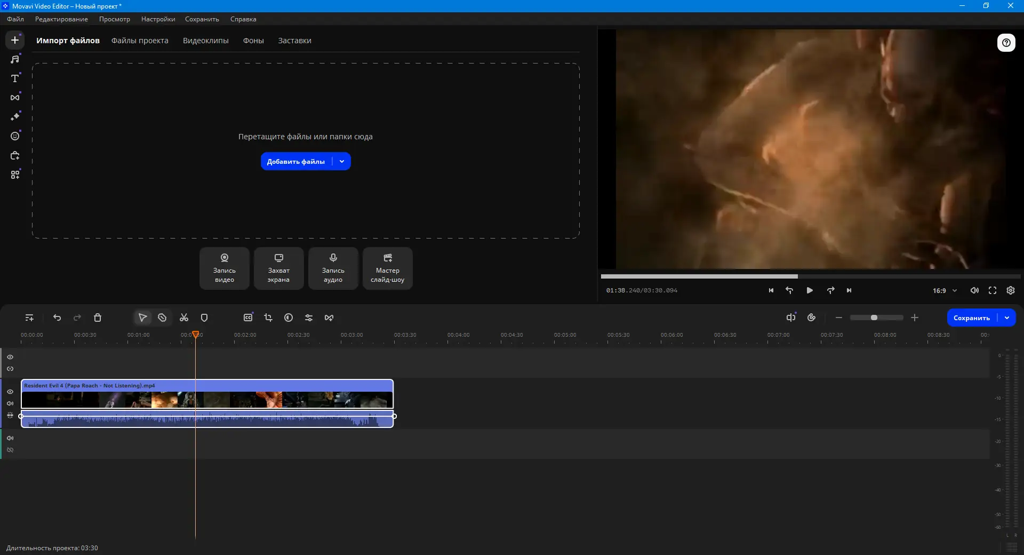Click the Захват экрана button

pyautogui.click(x=278, y=268)
